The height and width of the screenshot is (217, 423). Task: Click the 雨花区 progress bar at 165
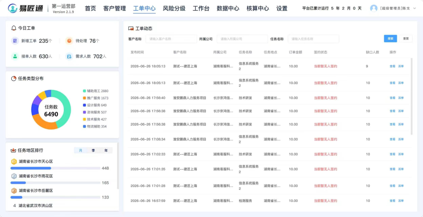coord(55,183)
